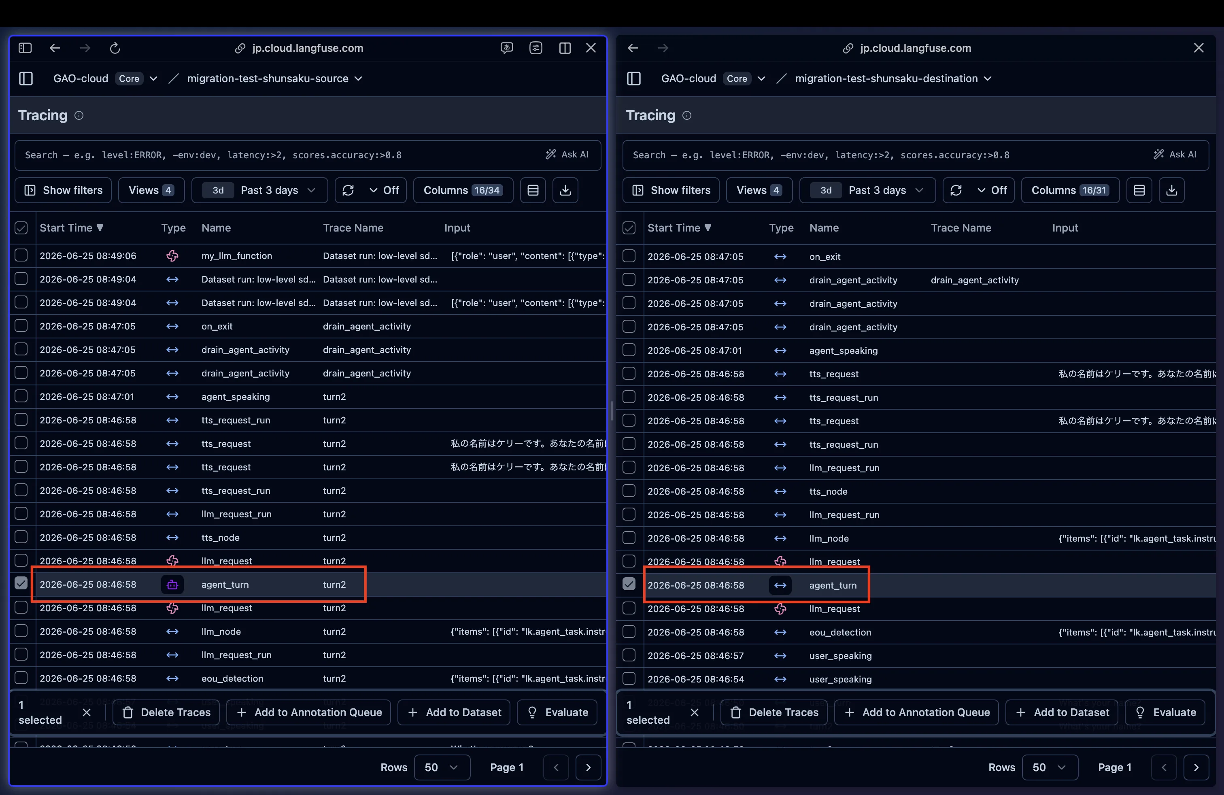Click Evaluate in source window
Screen dimensions: 1224x795
(557, 712)
